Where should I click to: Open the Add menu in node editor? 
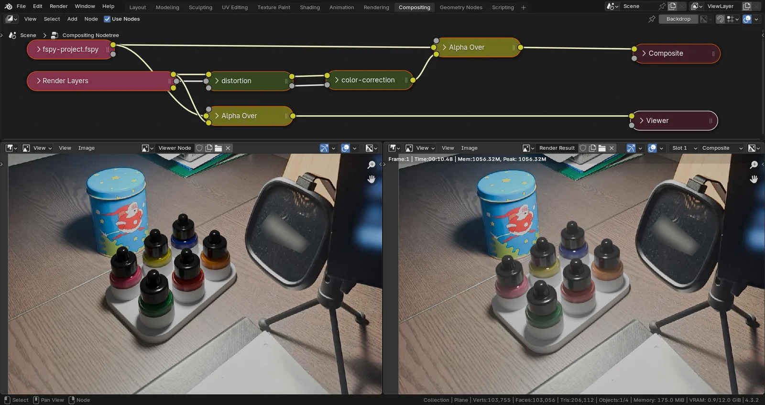72,19
